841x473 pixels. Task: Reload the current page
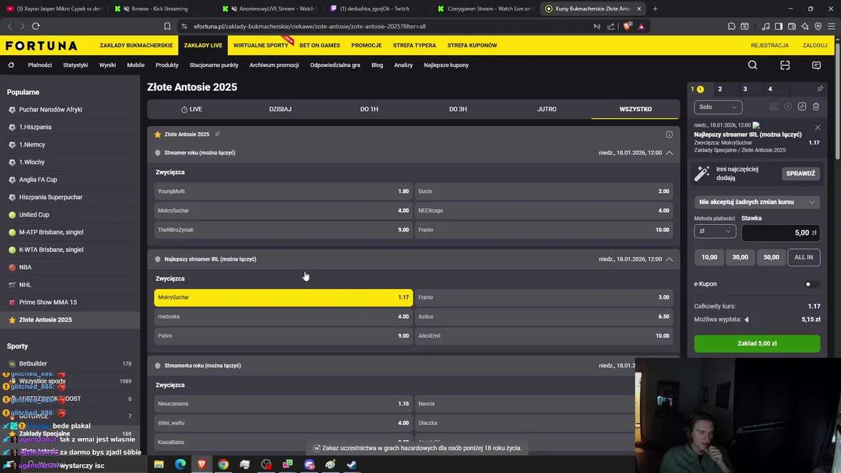click(35, 26)
